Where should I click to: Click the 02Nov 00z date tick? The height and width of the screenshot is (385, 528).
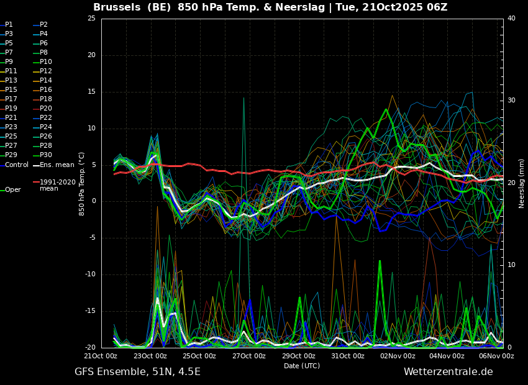pos(398,356)
